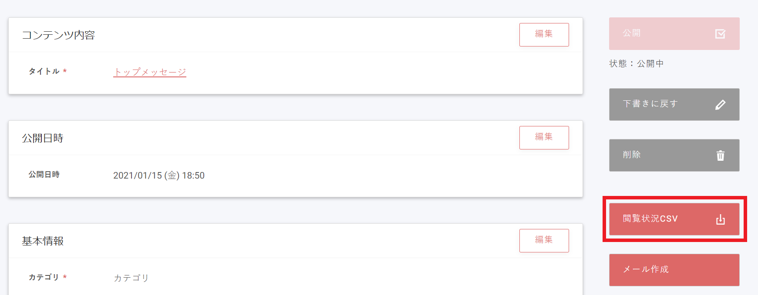
Task: Click the カテゴリ field value
Action: coord(130,278)
